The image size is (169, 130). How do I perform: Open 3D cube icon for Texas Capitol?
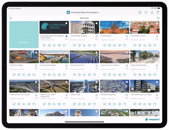119,45
